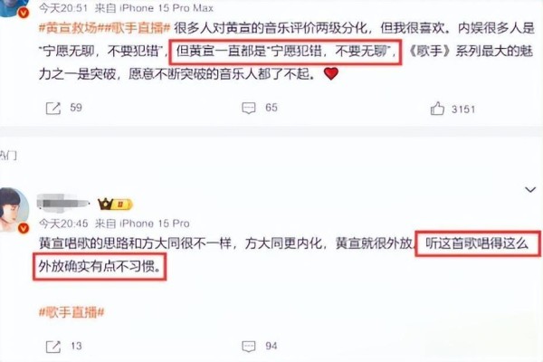Click the 今天20:51 timestamp

(x=63, y=8)
